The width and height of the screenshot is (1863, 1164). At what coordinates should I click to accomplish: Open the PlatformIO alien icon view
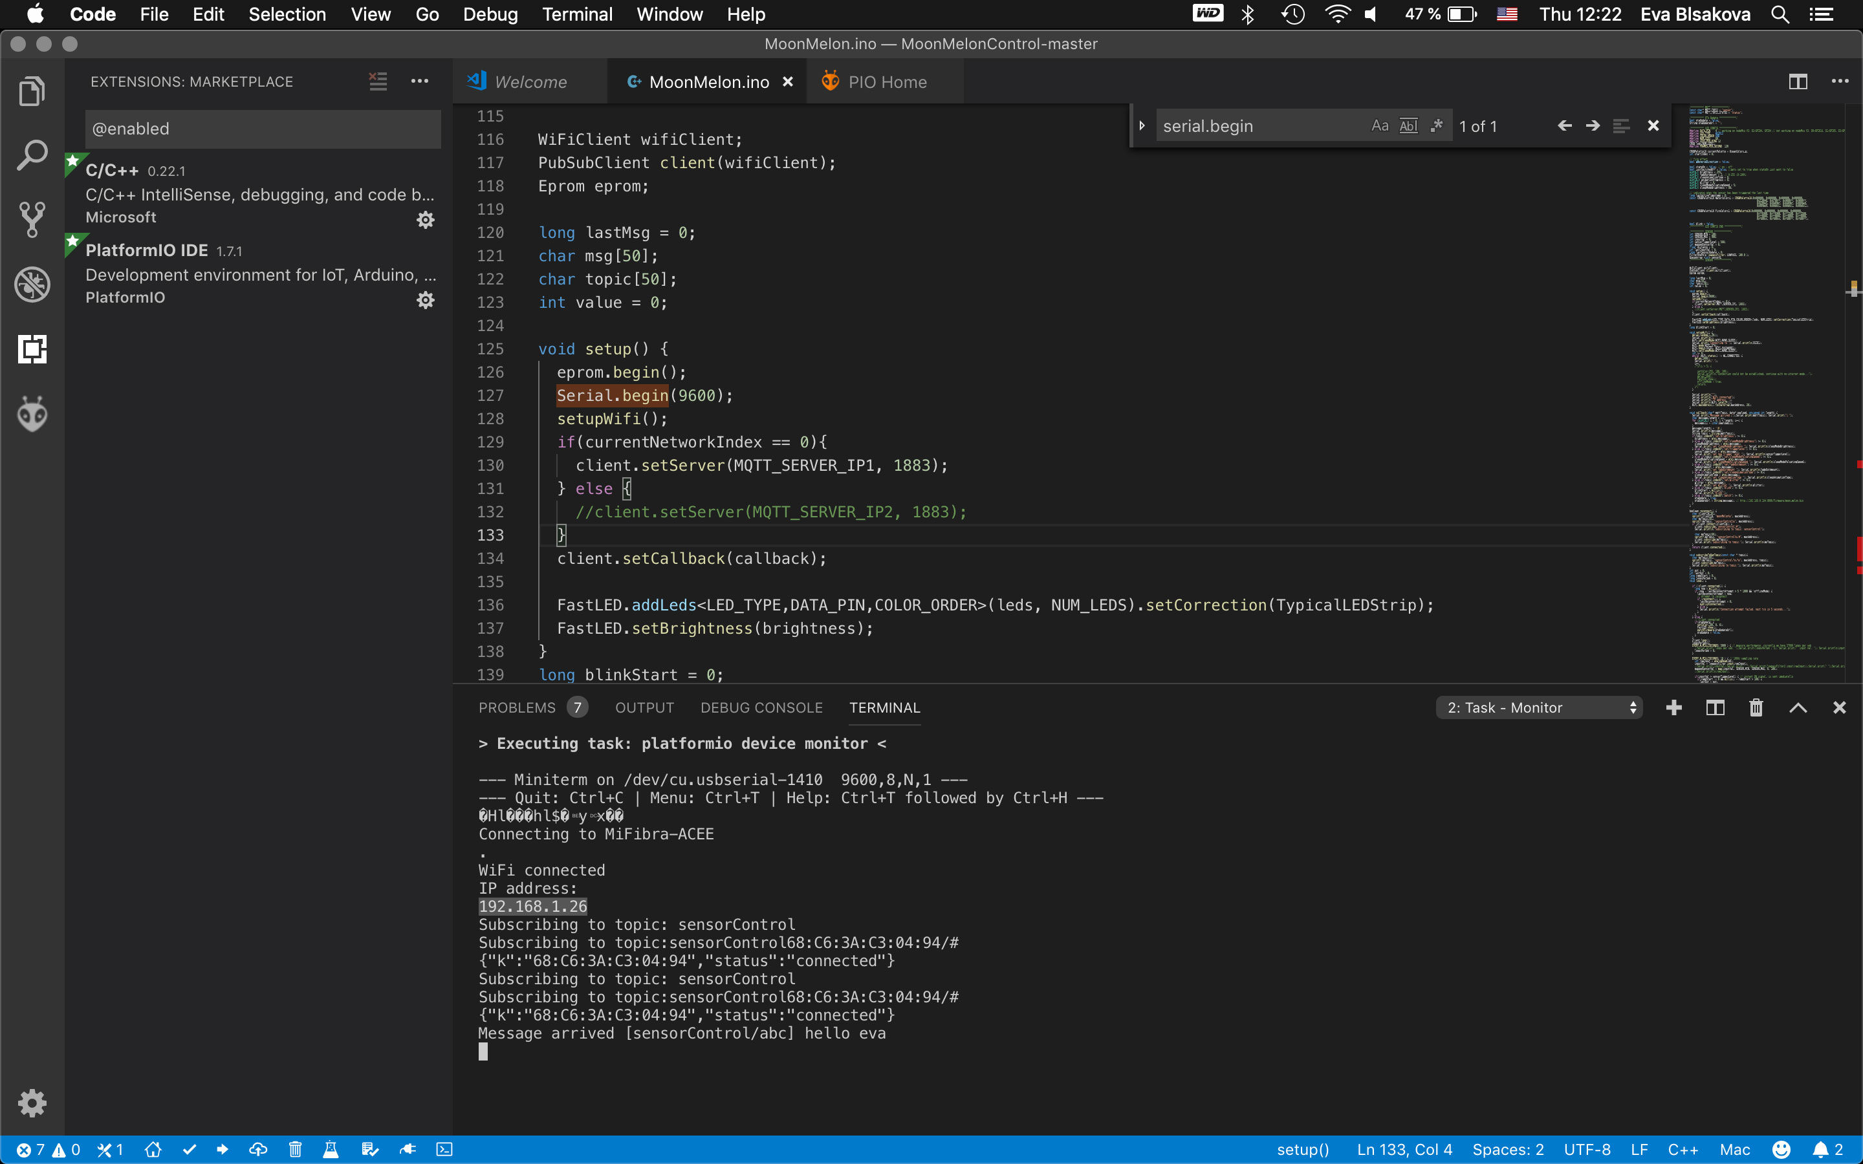click(x=32, y=414)
